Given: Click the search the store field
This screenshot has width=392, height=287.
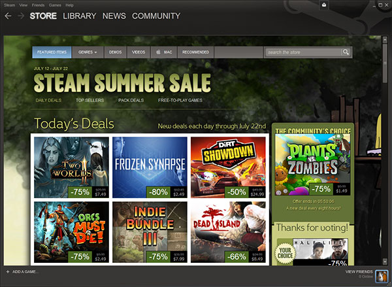Looking at the screenshot, I should (x=303, y=52).
